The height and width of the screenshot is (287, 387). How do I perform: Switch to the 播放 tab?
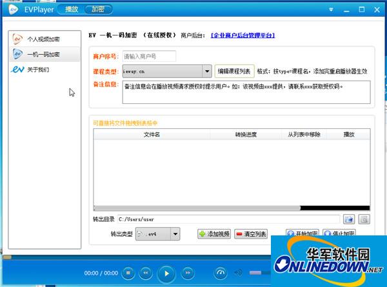click(x=72, y=10)
